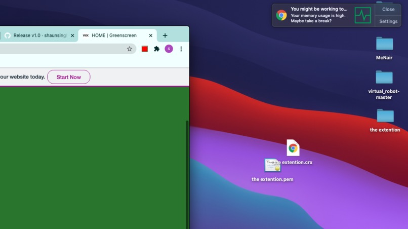Select the McNair folder on desktop

pyautogui.click(x=384, y=44)
